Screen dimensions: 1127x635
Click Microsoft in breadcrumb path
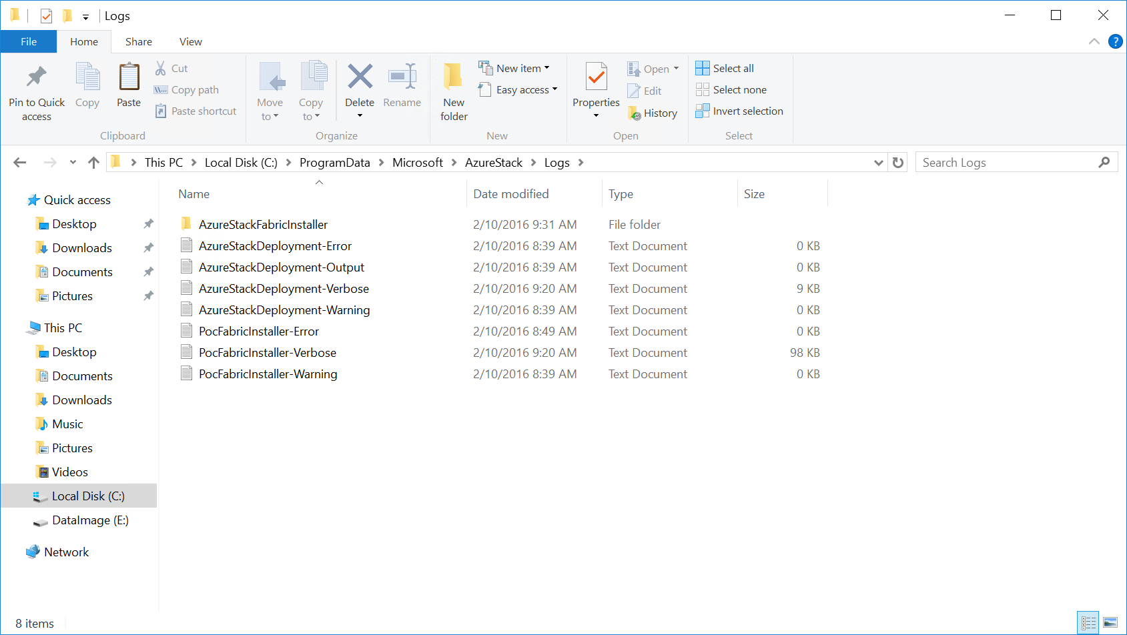pos(418,162)
